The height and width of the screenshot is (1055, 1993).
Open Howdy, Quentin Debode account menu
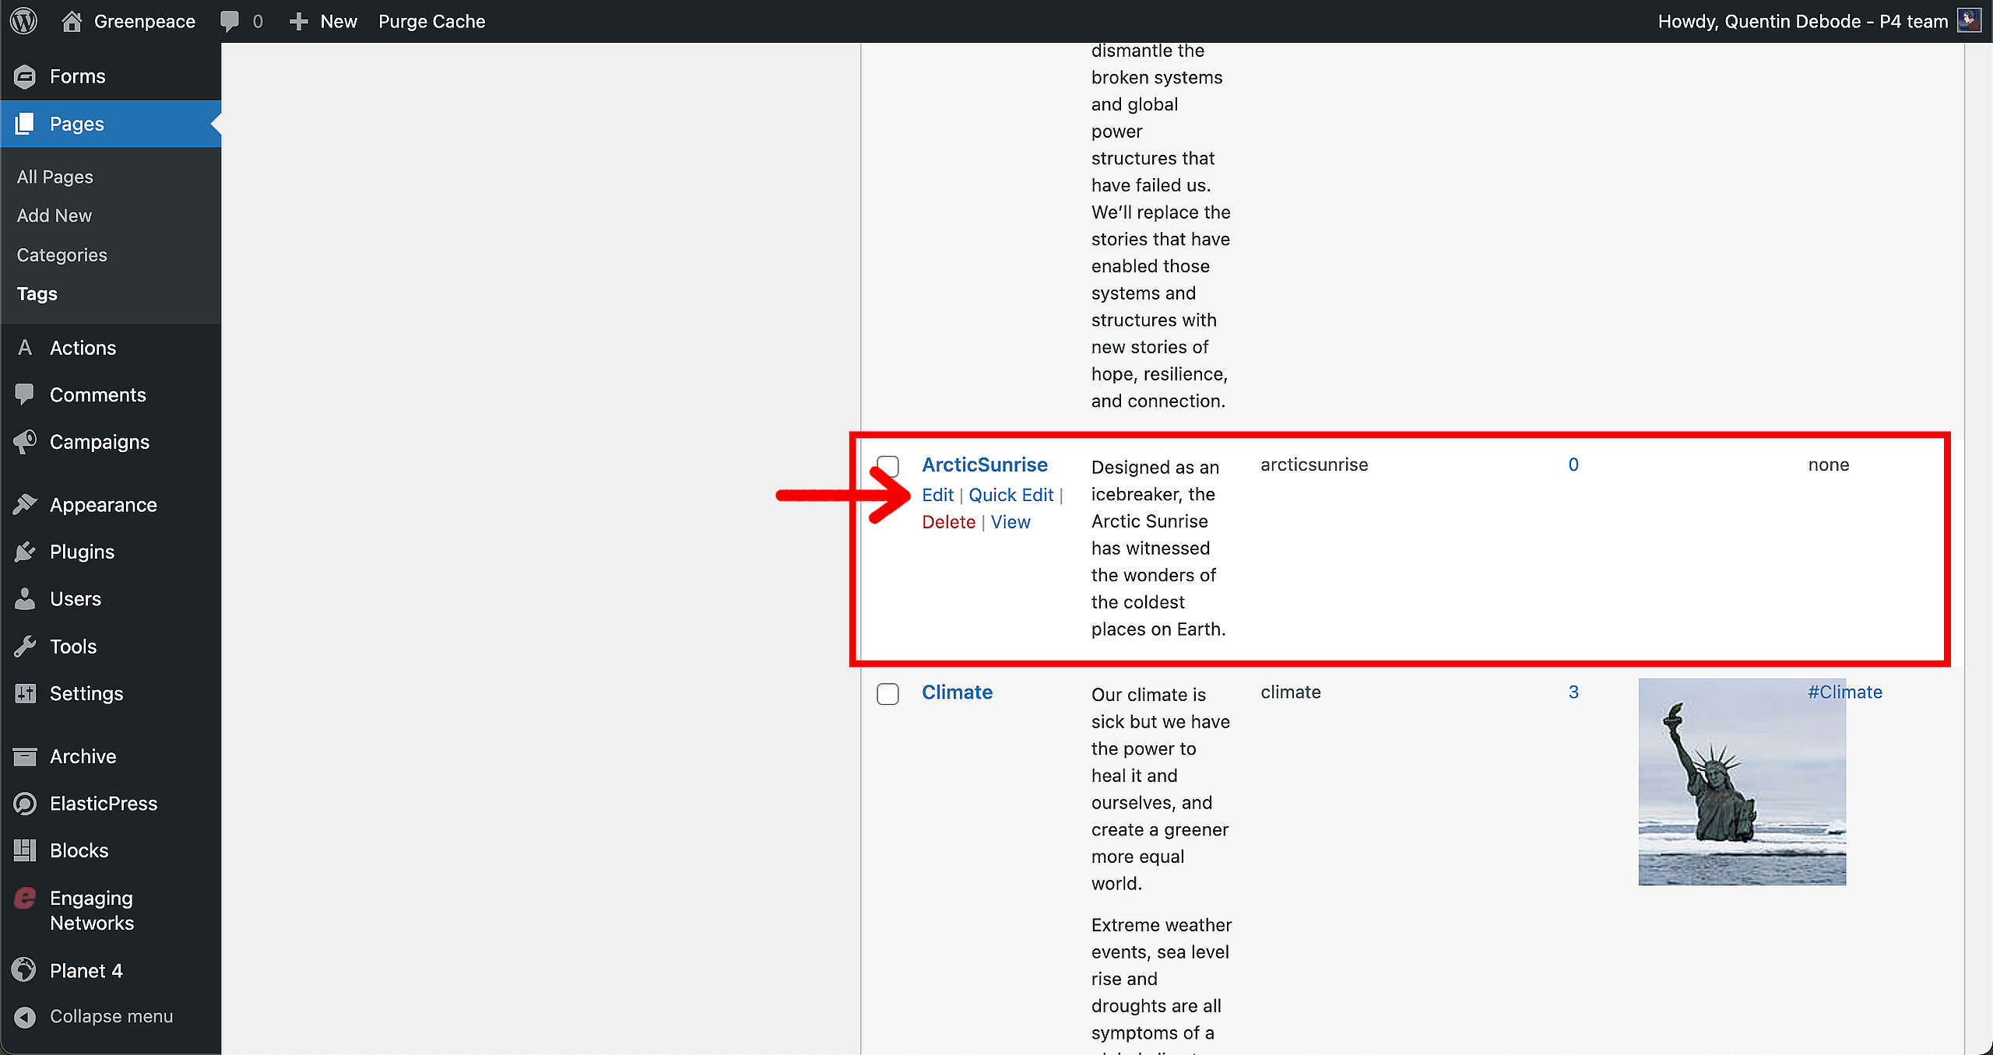point(1803,21)
